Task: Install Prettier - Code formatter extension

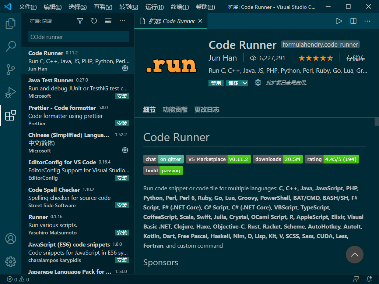Action: (x=122, y=123)
